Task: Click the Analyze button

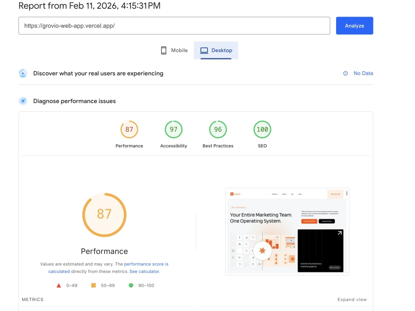Action: [354, 26]
